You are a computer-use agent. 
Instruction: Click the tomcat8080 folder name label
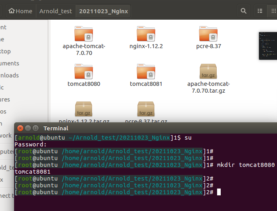coord(84,84)
